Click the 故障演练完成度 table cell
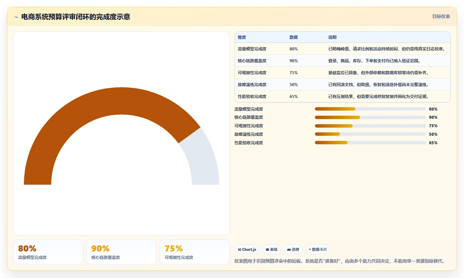The height and width of the screenshot is (278, 464). pyautogui.click(x=252, y=85)
